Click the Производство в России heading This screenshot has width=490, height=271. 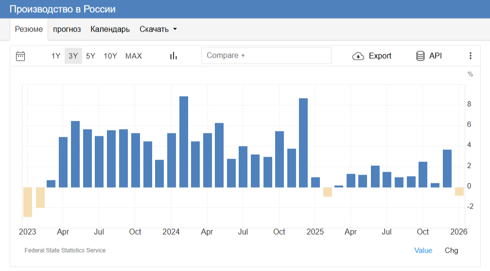click(x=63, y=9)
